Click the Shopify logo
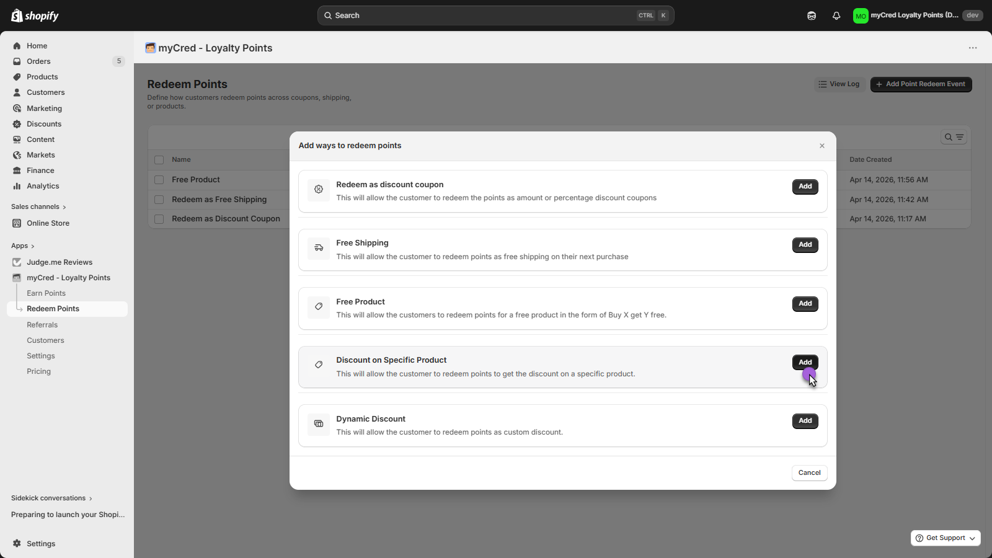The height and width of the screenshot is (558, 992). pos(35,15)
